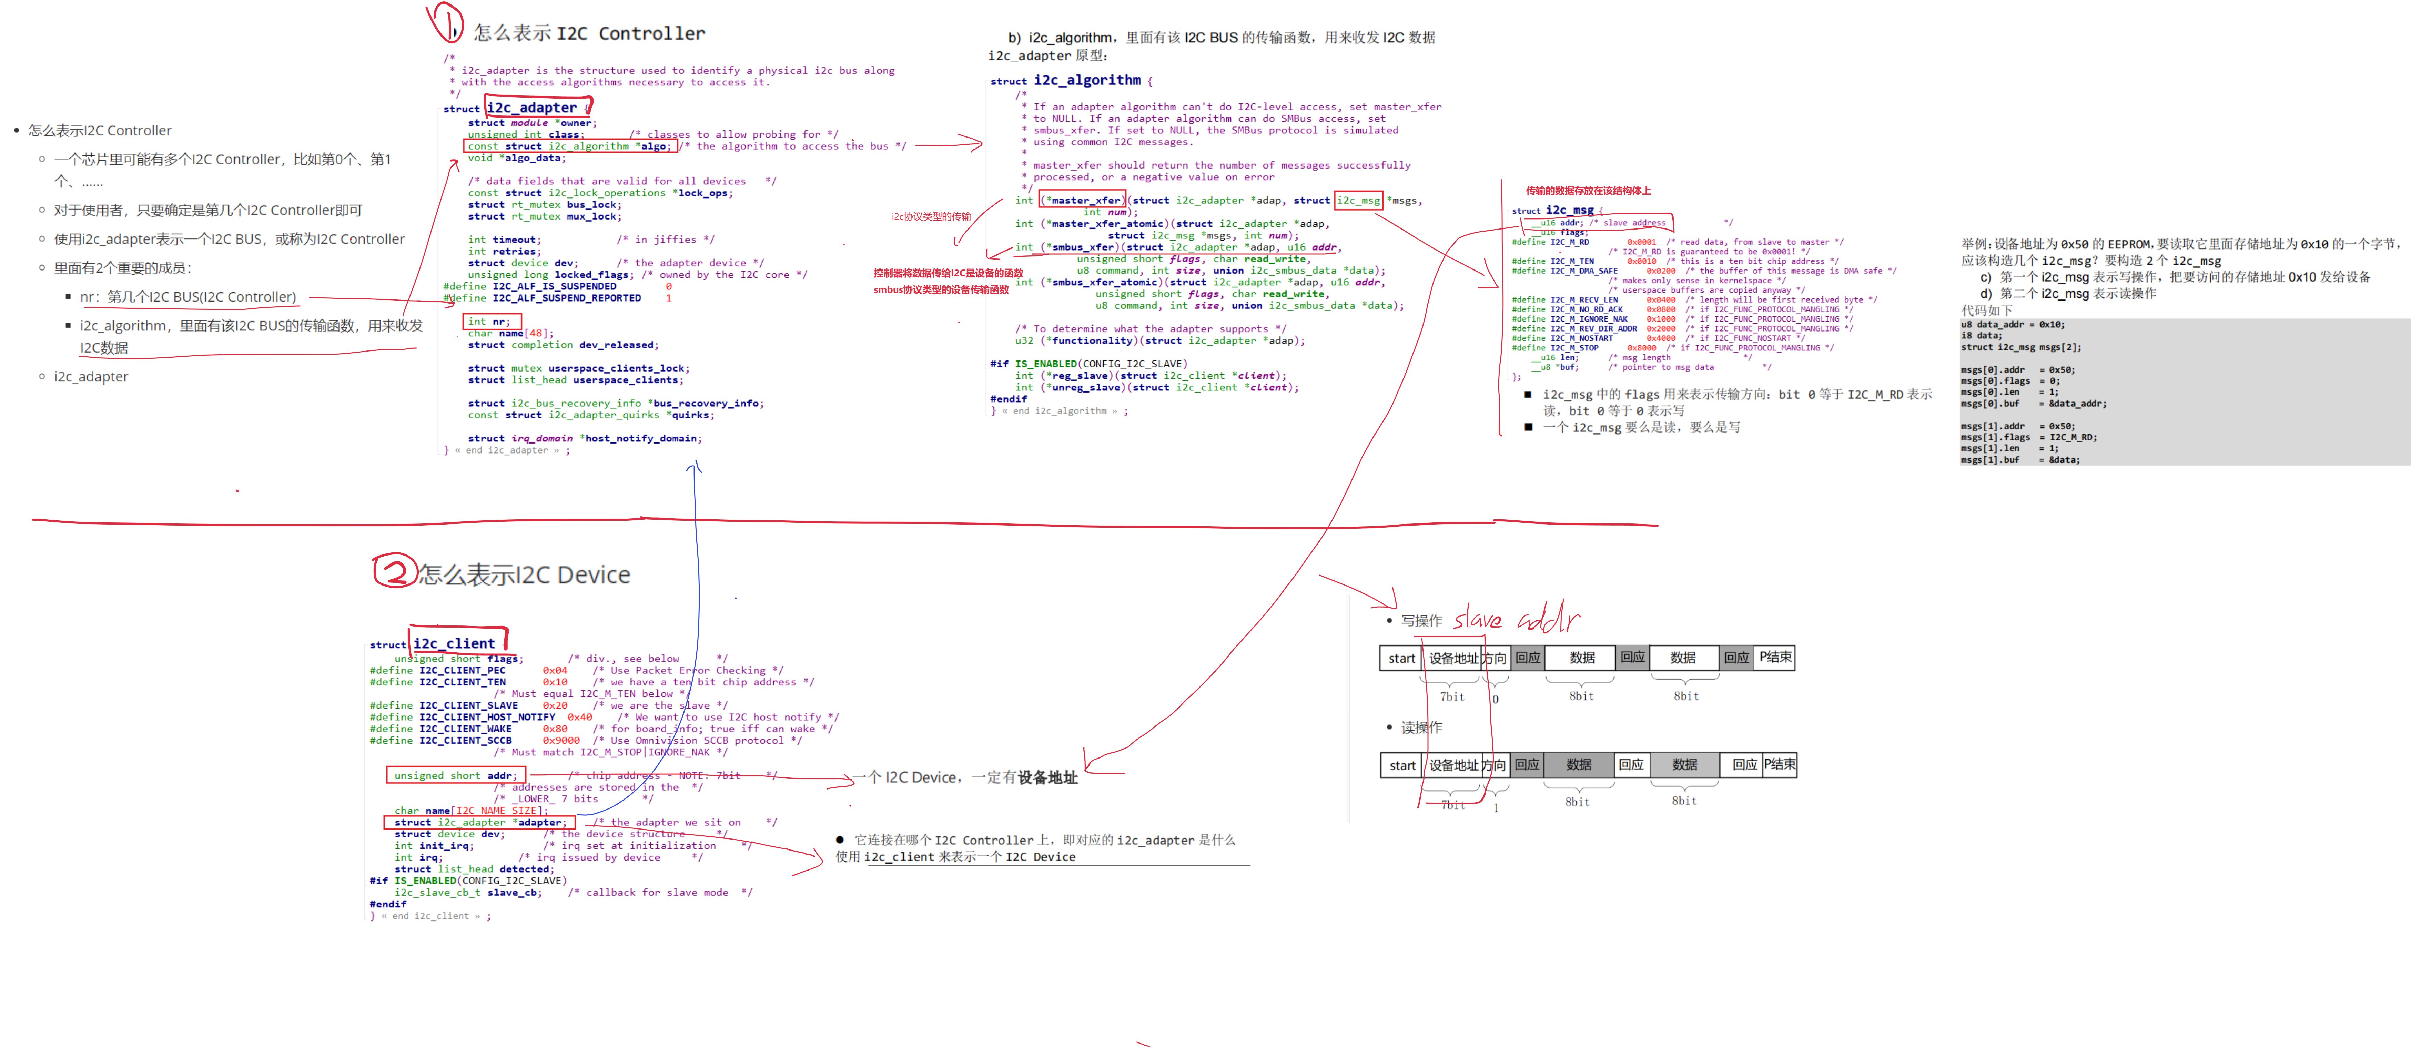2421x1048 pixels.
Task: Click bullet "nr: 第几个I2C BUS(I2C Controller)"
Action: point(188,297)
